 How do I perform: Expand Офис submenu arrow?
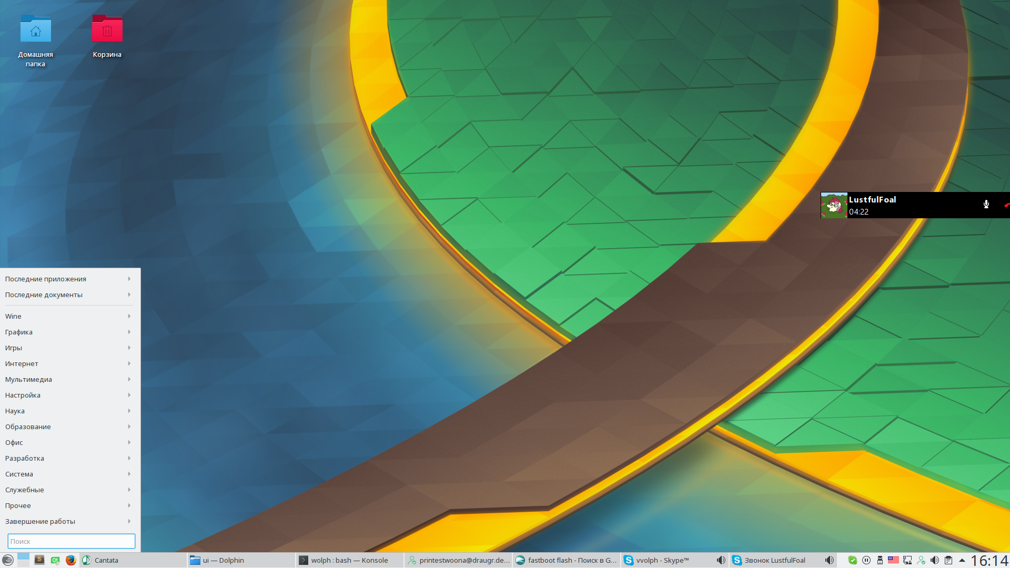pos(129,442)
